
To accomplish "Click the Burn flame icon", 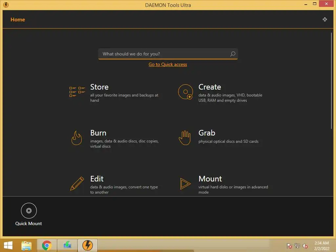I will (x=76, y=138).
